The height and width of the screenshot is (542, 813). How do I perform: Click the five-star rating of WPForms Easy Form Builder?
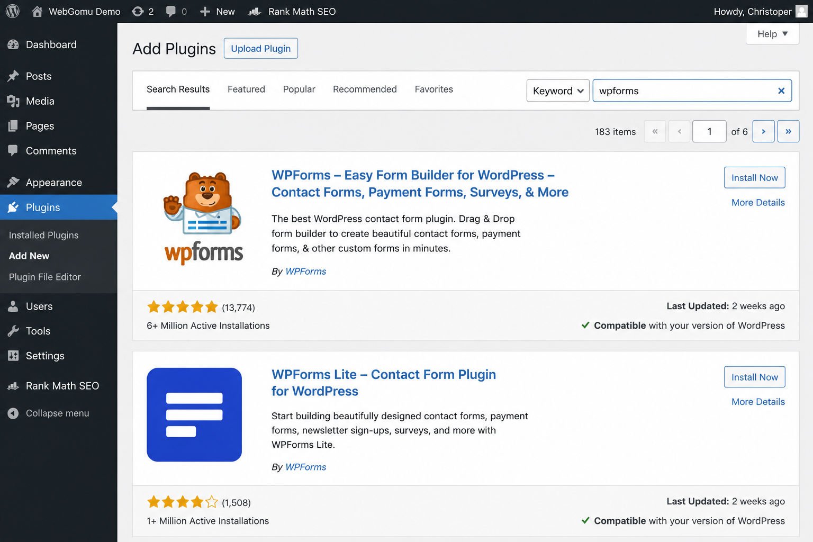[183, 307]
